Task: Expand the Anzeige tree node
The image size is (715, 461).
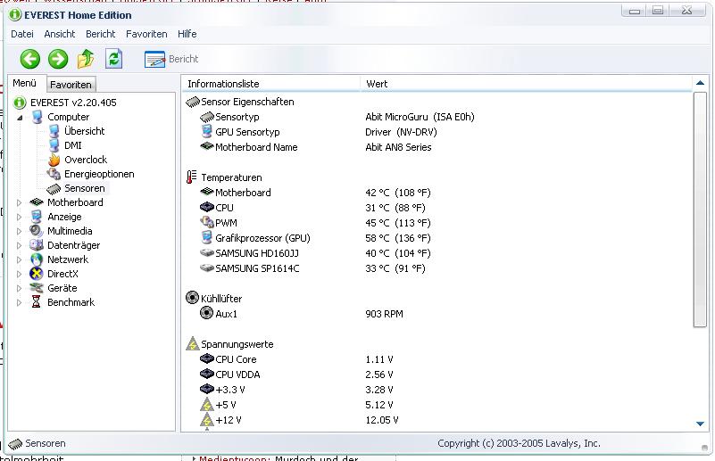Action: click(x=19, y=218)
